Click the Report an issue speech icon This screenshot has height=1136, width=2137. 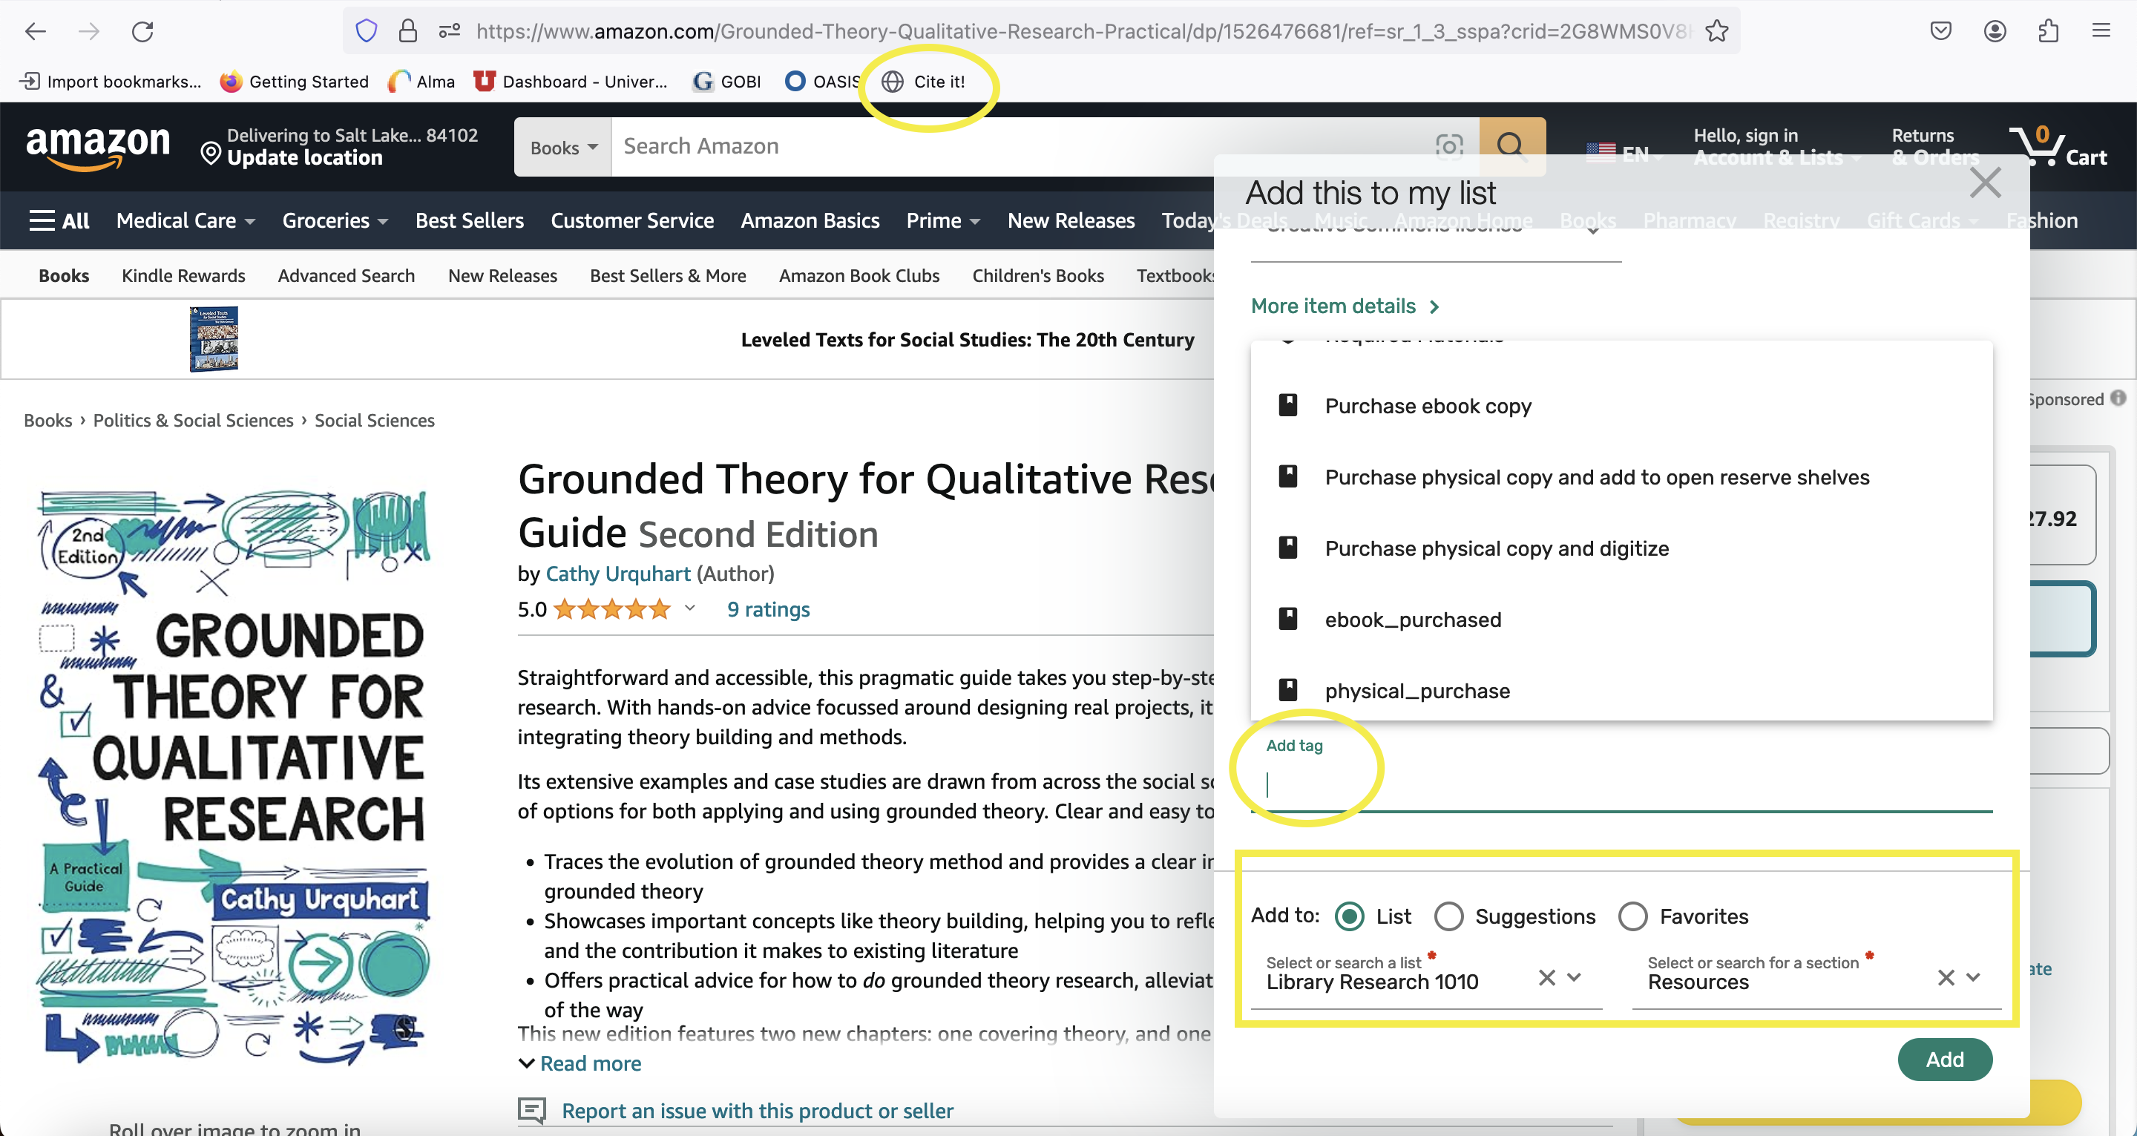pyautogui.click(x=532, y=1109)
